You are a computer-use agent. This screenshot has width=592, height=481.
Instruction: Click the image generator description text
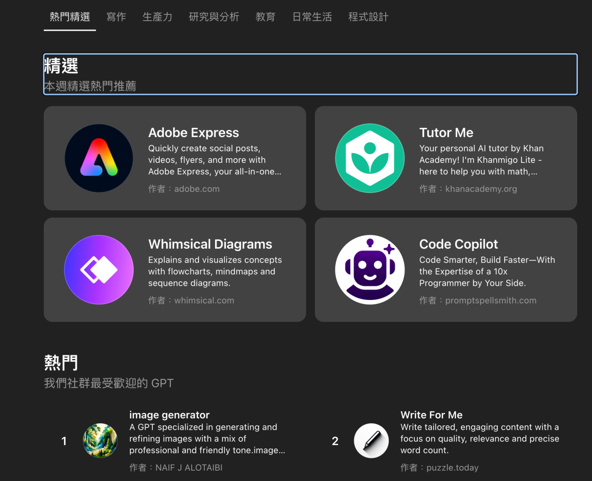pyautogui.click(x=207, y=439)
